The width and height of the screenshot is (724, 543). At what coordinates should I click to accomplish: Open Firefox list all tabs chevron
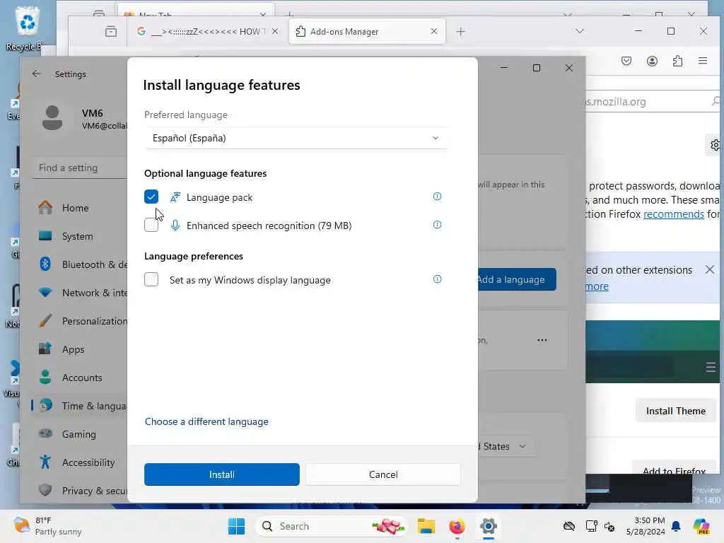click(x=580, y=31)
